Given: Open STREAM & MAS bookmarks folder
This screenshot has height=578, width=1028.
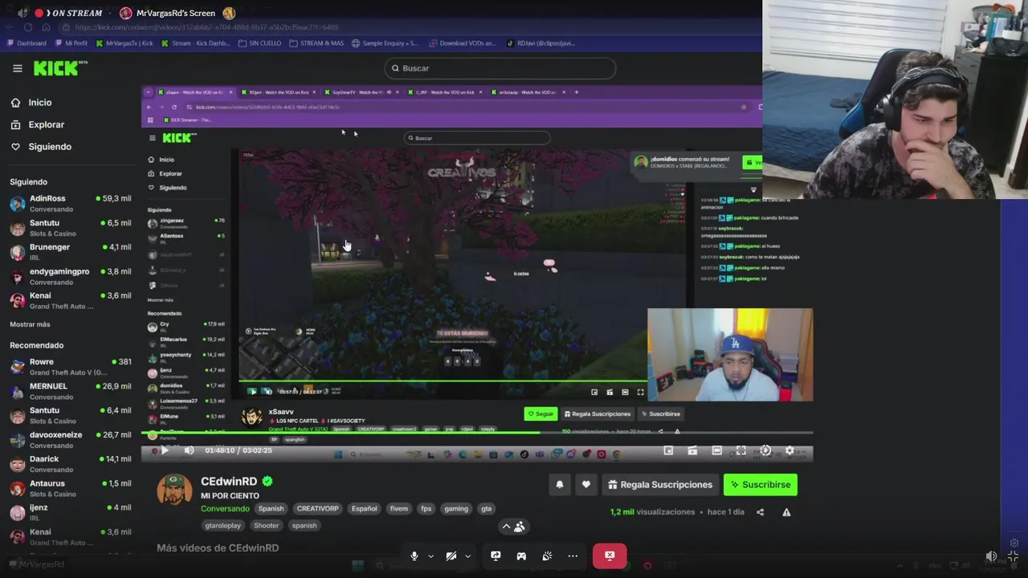Looking at the screenshot, I should [x=316, y=43].
